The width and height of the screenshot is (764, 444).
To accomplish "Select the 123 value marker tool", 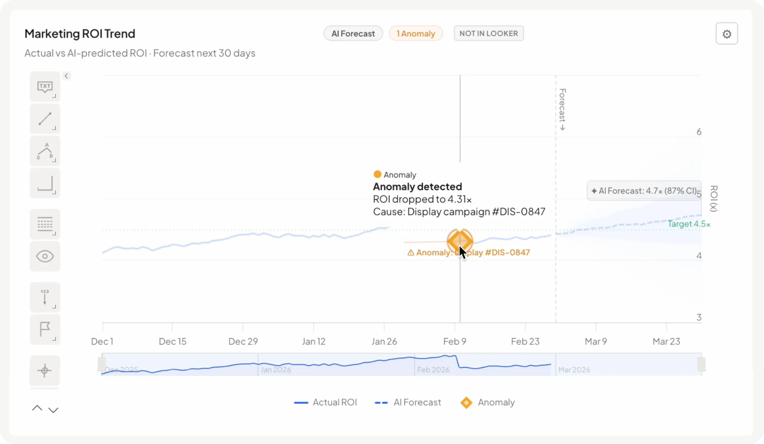I will click(x=45, y=297).
